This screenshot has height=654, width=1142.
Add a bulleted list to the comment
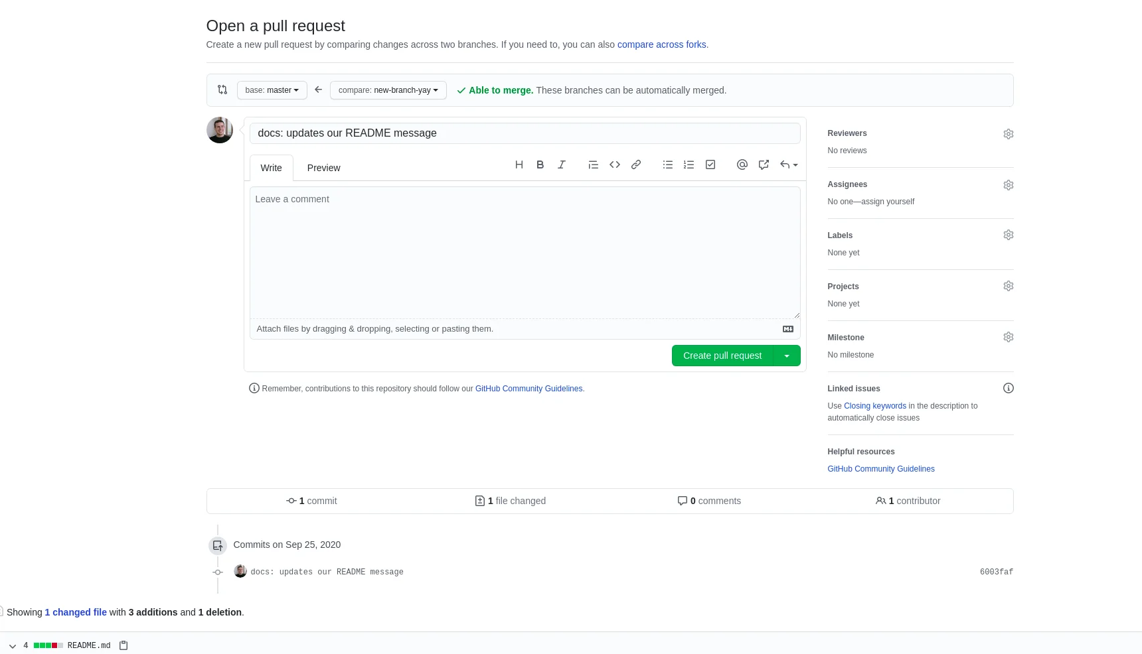coord(668,164)
